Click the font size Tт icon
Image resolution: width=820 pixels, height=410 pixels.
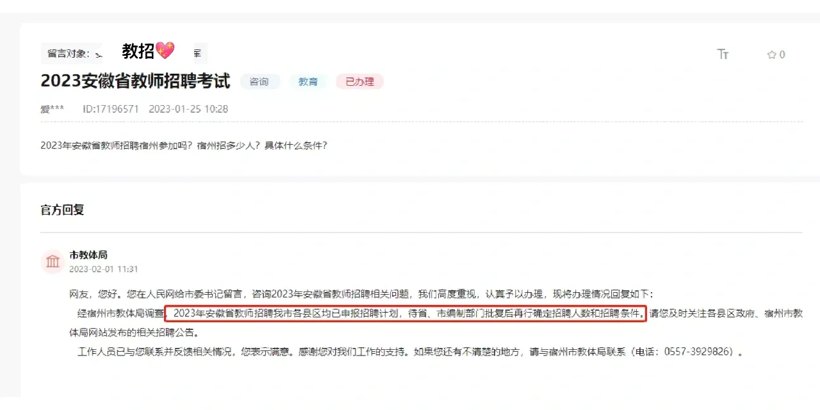click(723, 54)
